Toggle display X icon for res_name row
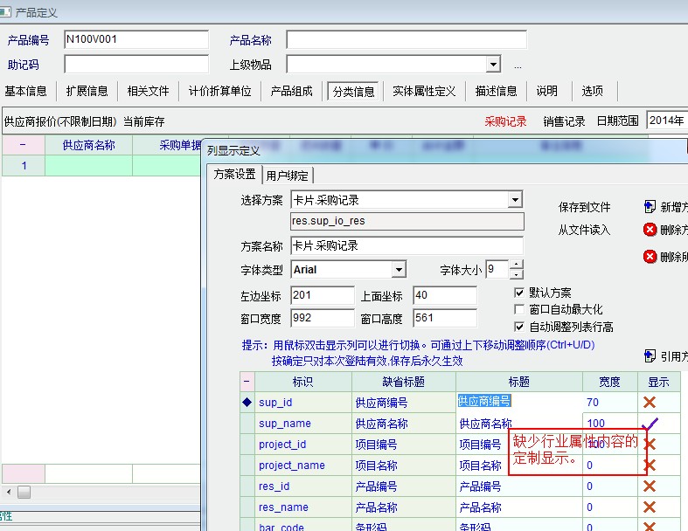The height and width of the screenshot is (531, 688). [650, 507]
